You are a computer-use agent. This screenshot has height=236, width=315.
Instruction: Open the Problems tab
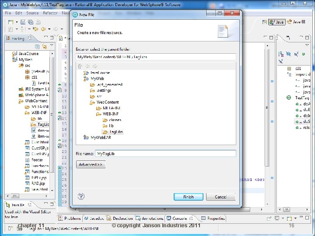tap(70, 218)
